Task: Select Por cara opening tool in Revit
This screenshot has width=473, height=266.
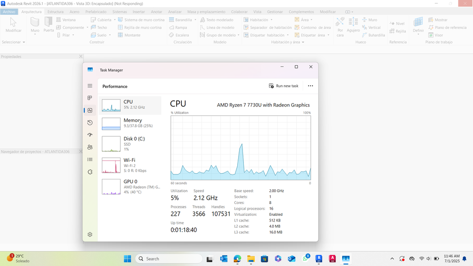Action: [x=340, y=27]
